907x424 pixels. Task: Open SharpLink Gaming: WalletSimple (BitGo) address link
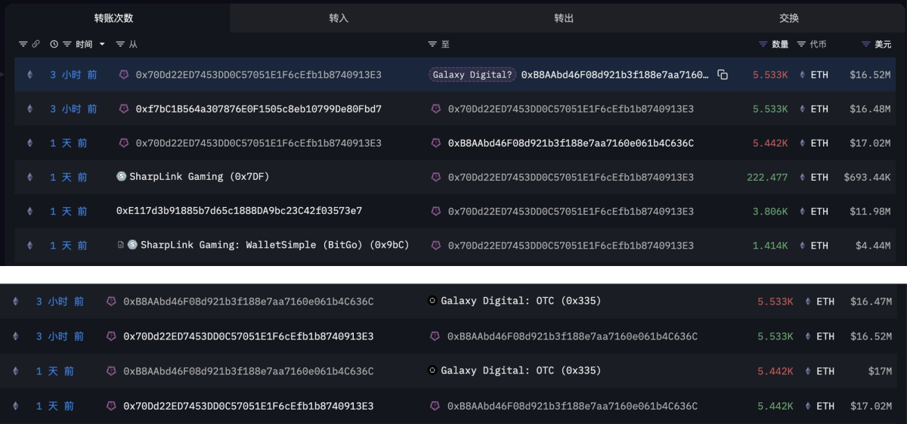coord(274,245)
